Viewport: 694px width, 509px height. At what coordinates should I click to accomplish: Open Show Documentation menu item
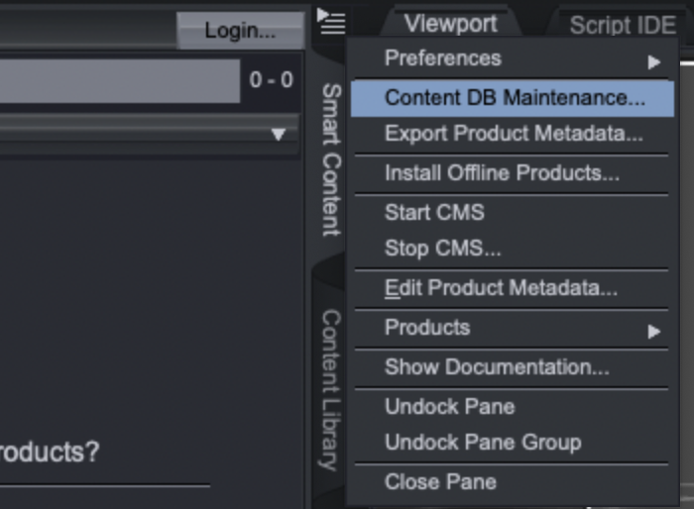click(x=497, y=367)
